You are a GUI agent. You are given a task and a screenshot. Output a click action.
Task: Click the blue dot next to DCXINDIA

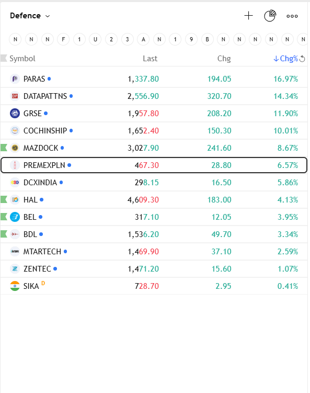coord(61,183)
